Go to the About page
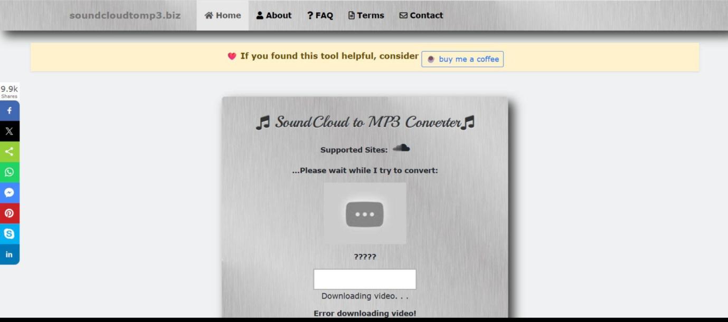 (x=274, y=15)
